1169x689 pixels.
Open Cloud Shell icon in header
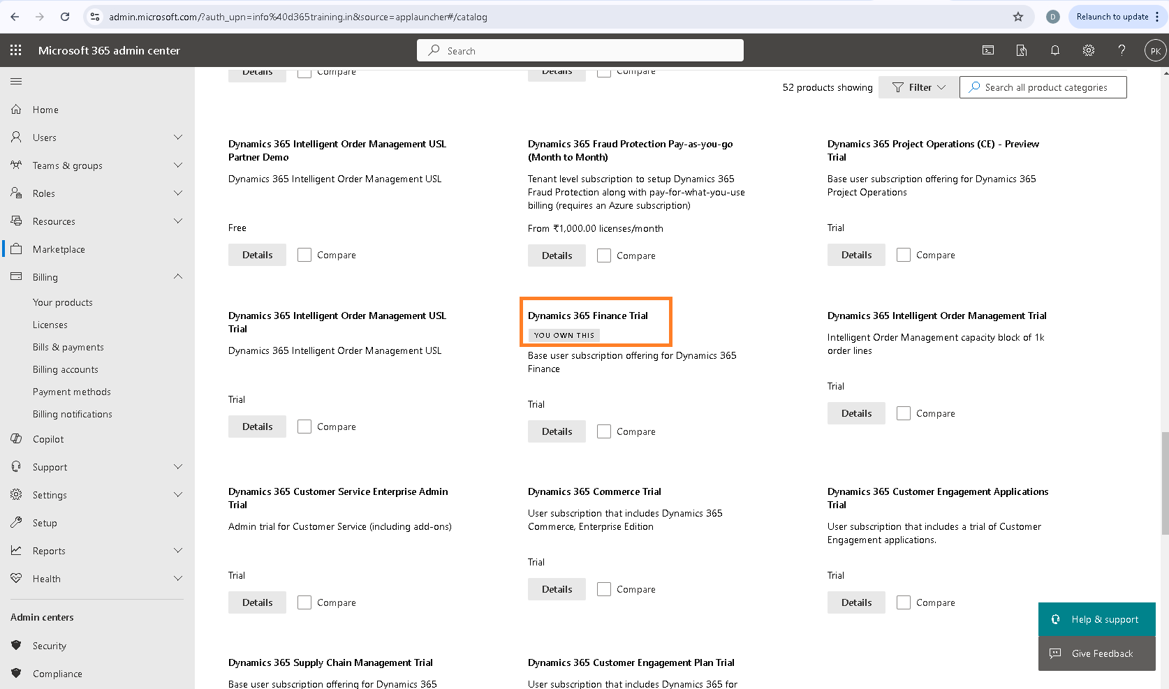click(x=988, y=50)
